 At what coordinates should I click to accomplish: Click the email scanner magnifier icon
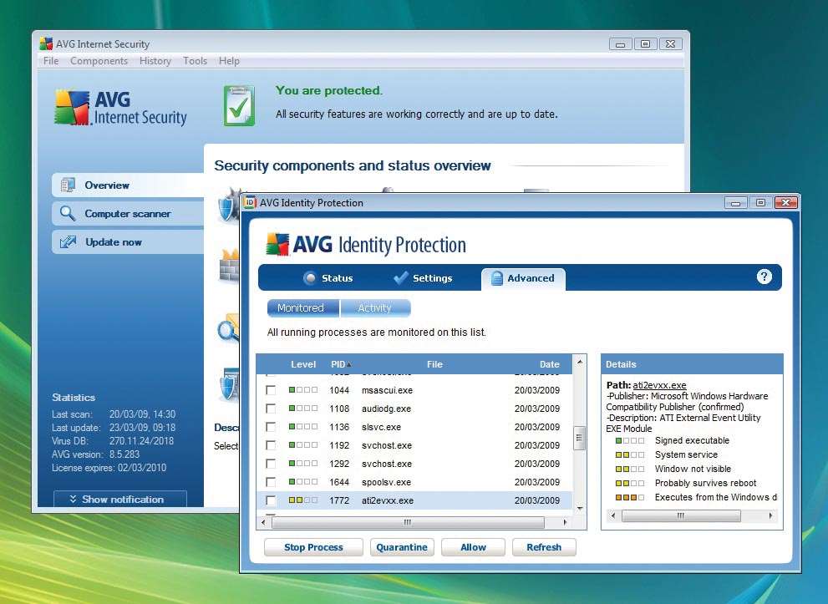[226, 330]
